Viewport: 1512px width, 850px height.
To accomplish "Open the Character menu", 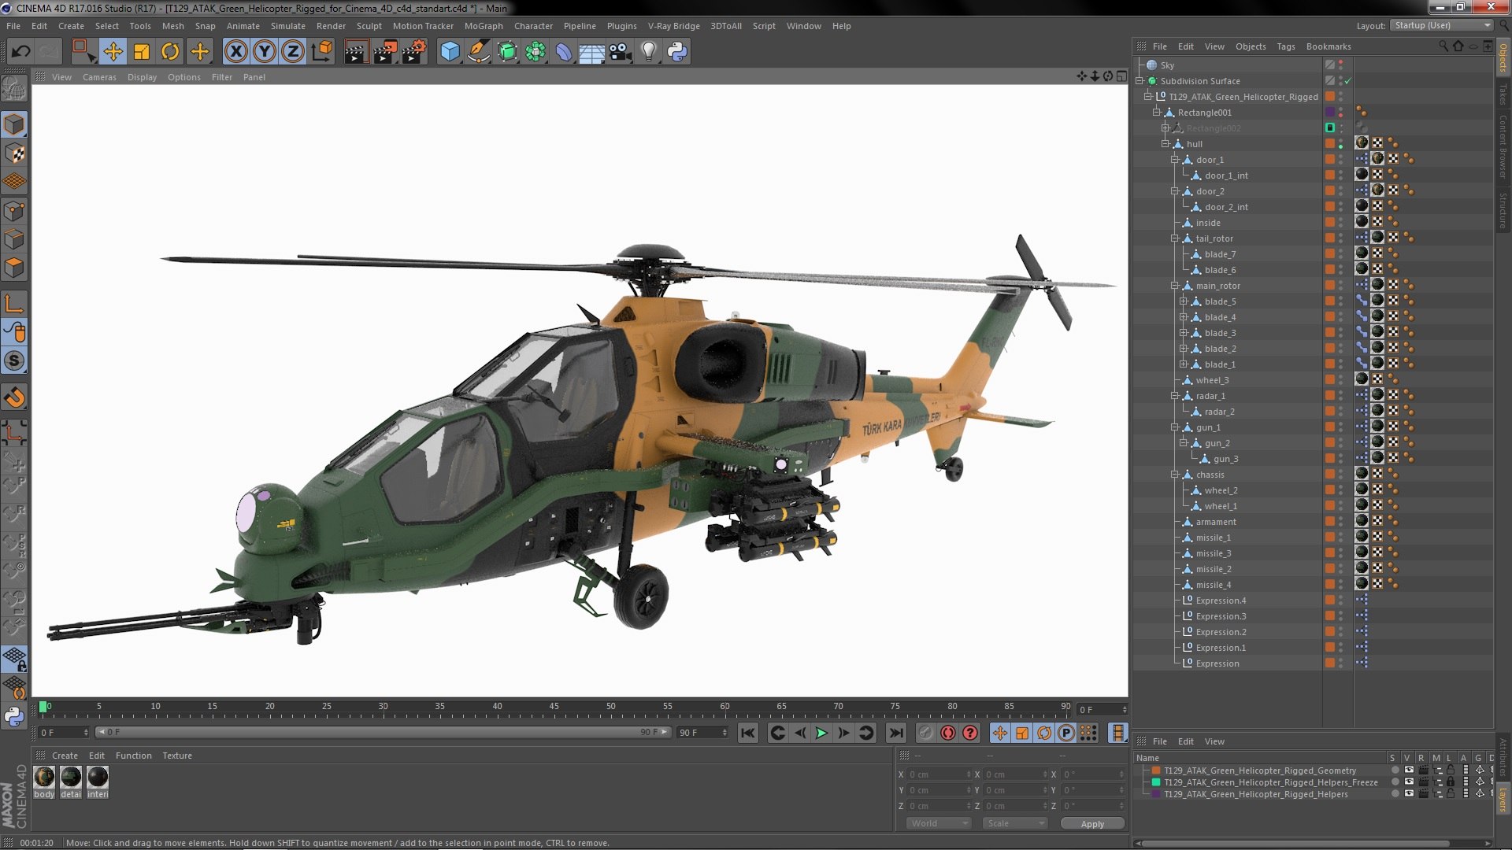I will [x=533, y=26].
